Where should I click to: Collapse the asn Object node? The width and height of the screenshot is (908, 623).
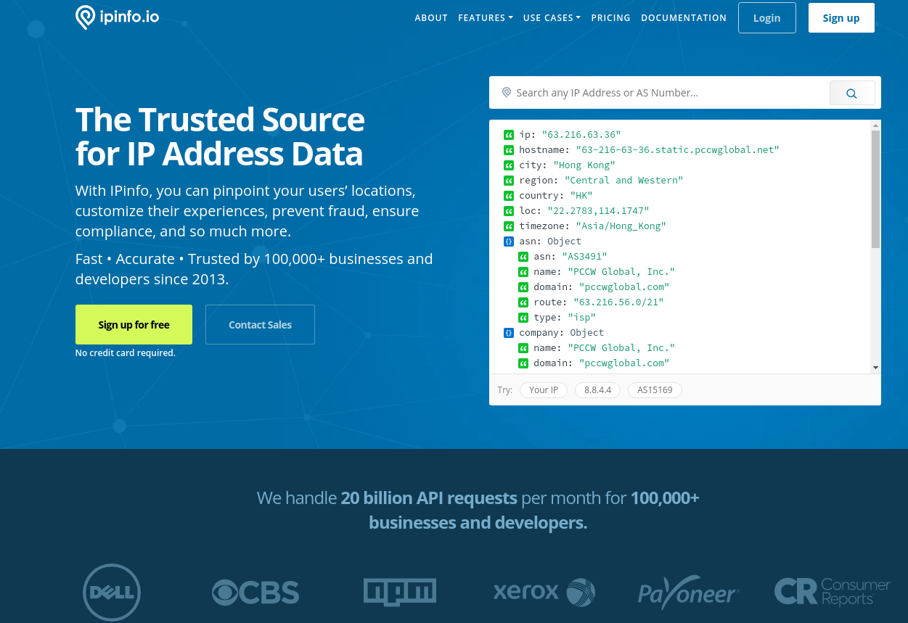[508, 241]
